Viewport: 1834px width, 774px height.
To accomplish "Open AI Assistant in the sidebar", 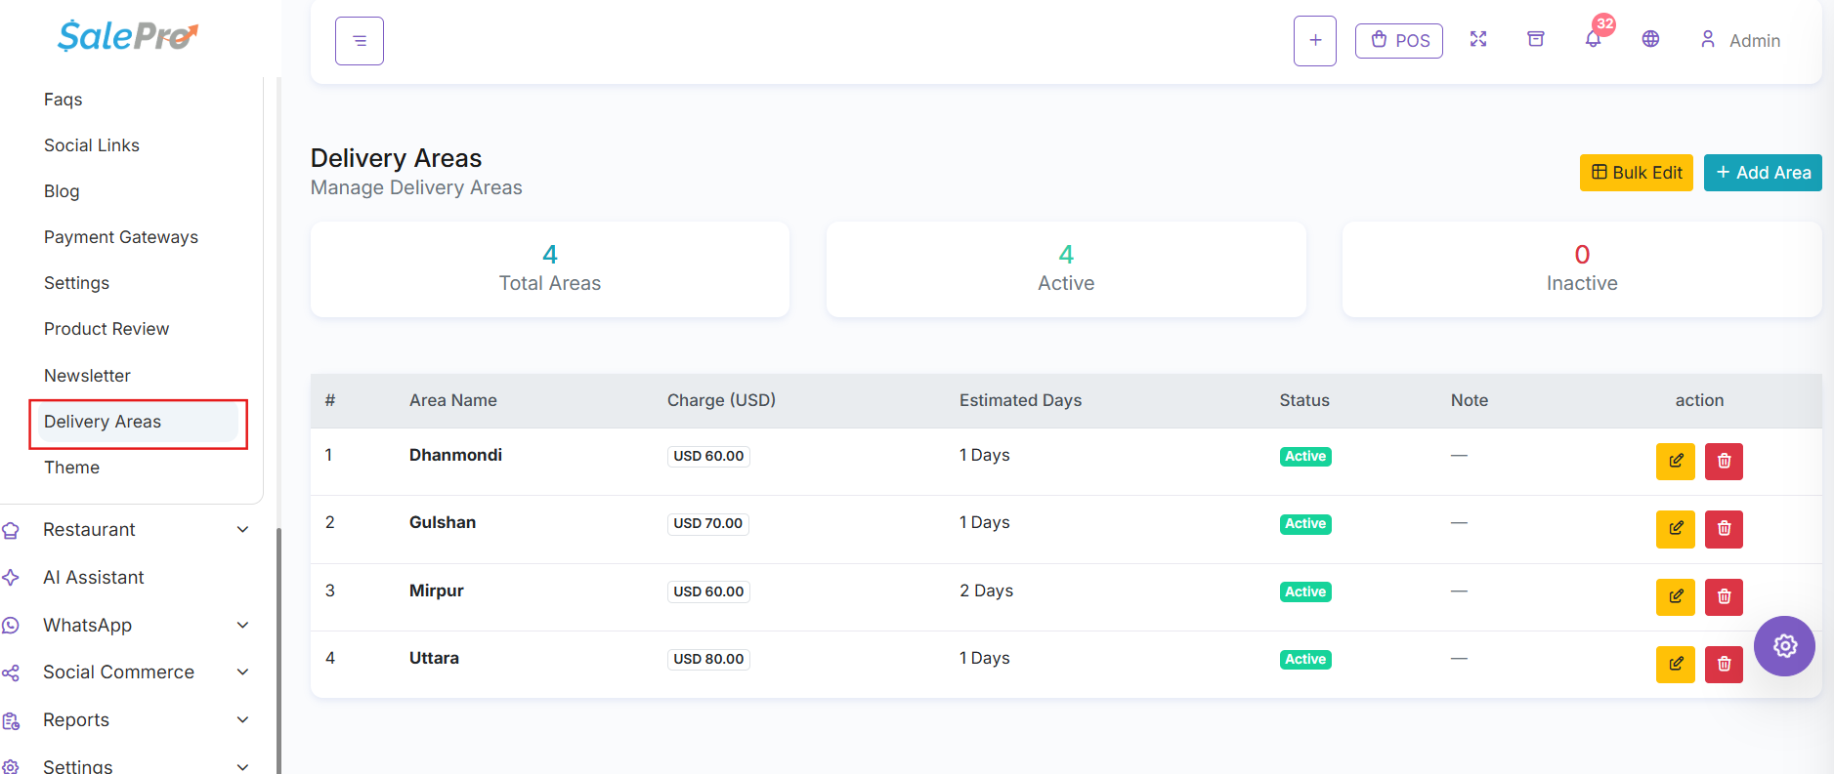I will [x=94, y=578].
